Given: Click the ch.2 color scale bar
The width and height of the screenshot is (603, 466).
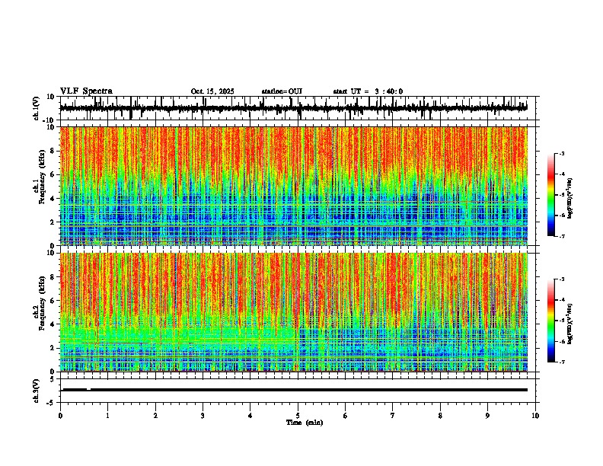Looking at the screenshot, I should coord(550,321).
